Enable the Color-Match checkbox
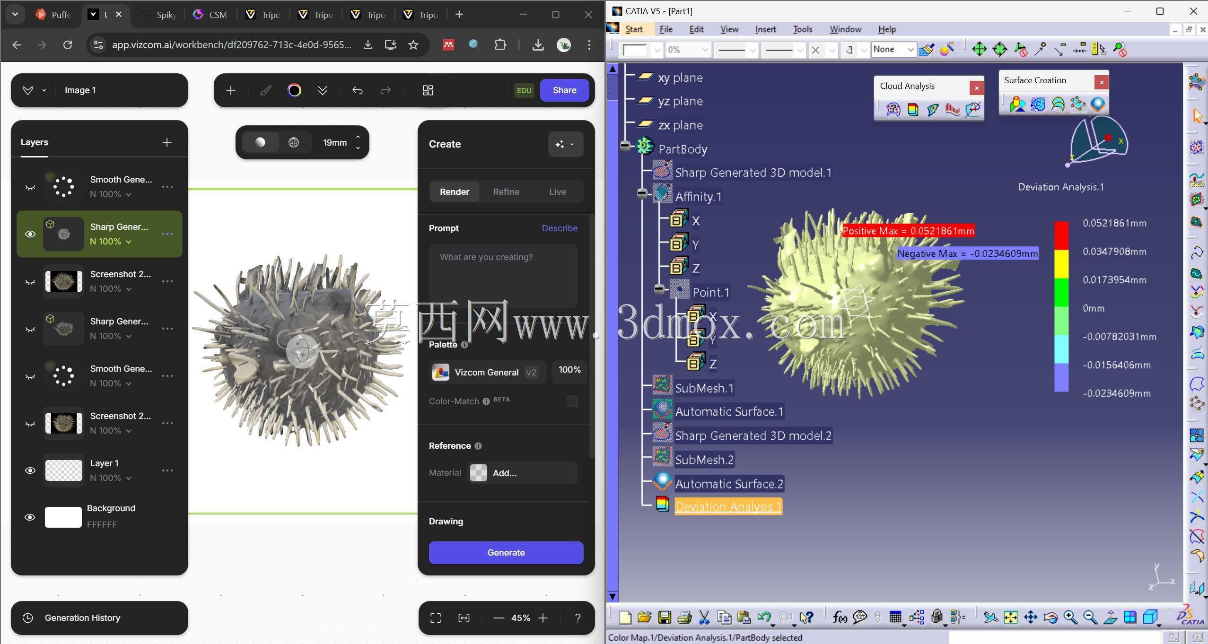 point(572,401)
